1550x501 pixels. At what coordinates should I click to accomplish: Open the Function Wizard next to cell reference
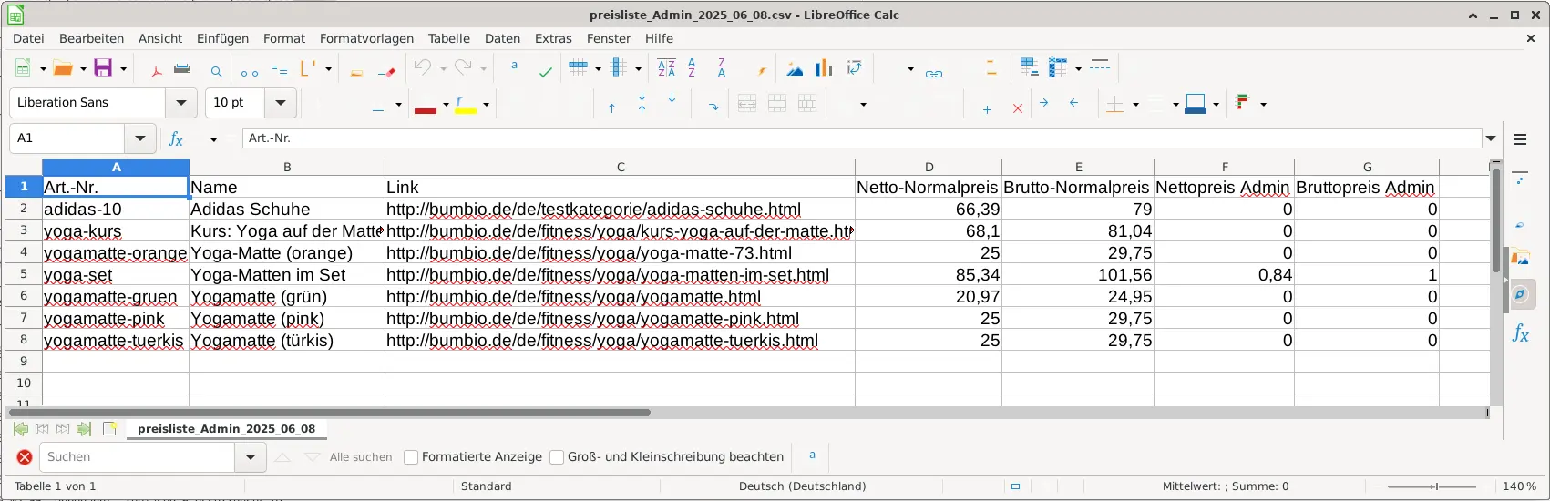coord(177,138)
